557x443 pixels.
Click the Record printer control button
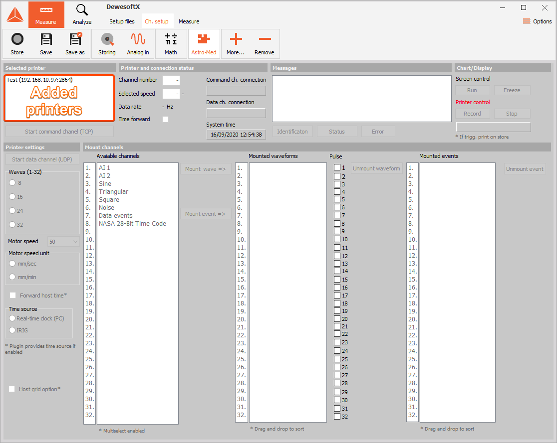pos(473,114)
